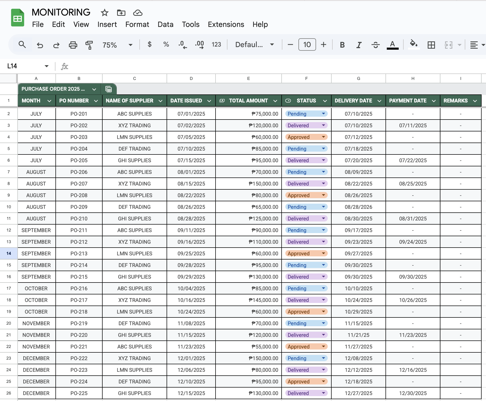486x401 pixels.
Task: Click the move to folder icon
Action: [x=121, y=12]
